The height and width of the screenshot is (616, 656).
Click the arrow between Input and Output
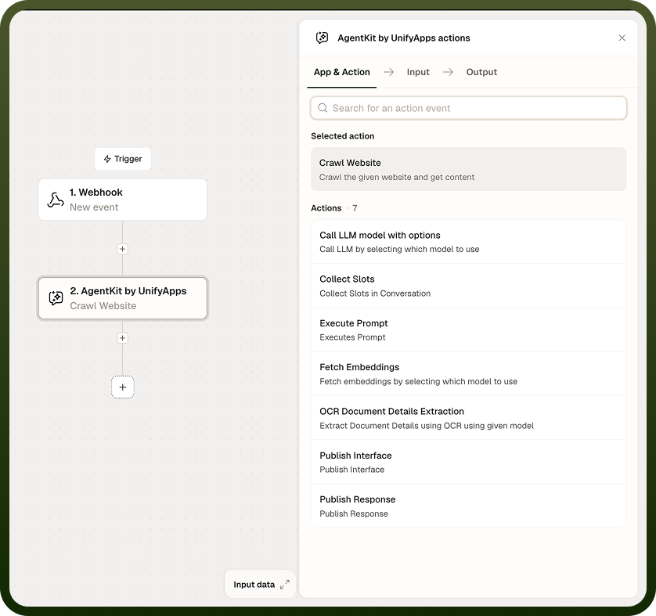pyautogui.click(x=448, y=72)
